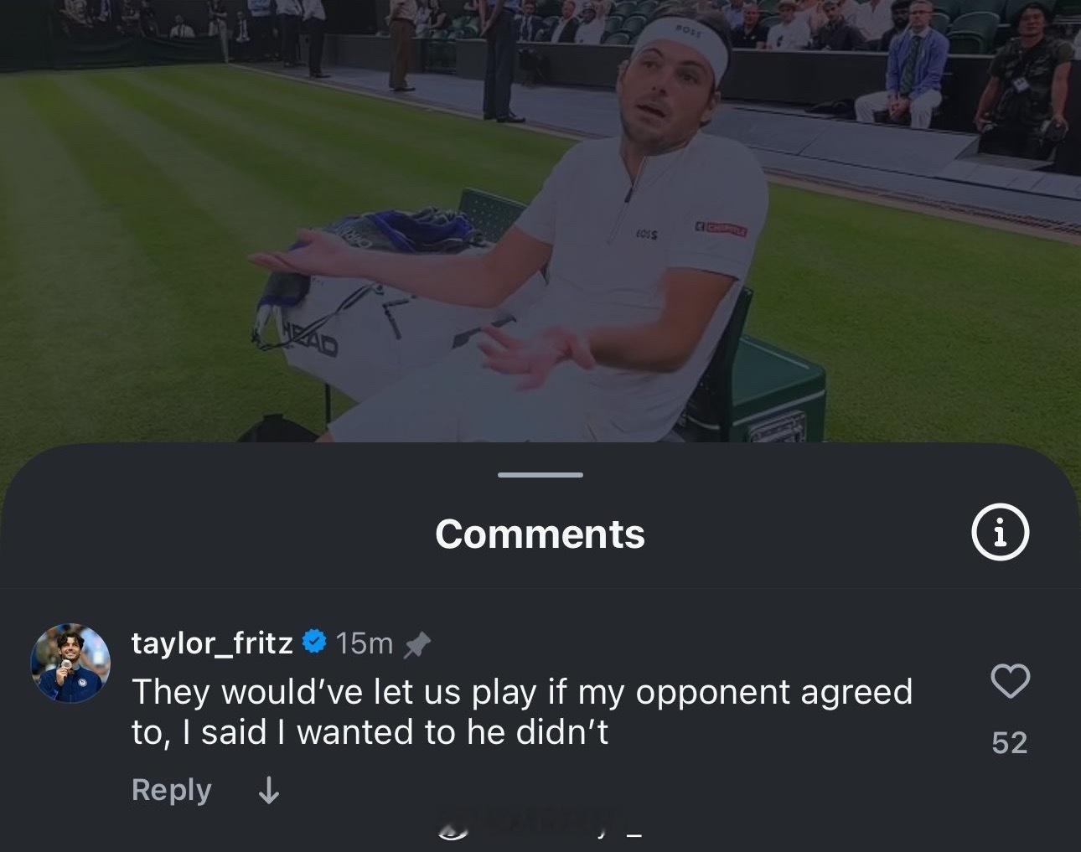Tap the red Chipotle sleeve patch
The image size is (1081, 852).
721,228
